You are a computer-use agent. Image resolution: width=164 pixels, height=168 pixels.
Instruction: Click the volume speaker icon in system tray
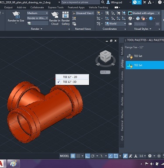152,164
